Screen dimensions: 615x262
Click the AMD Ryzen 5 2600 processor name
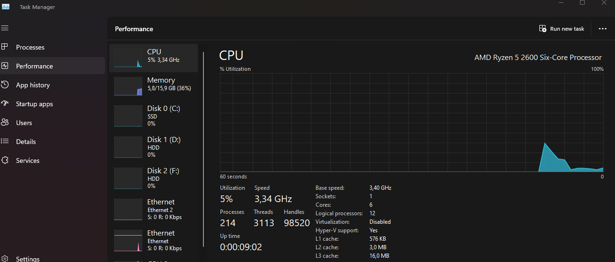(x=538, y=58)
